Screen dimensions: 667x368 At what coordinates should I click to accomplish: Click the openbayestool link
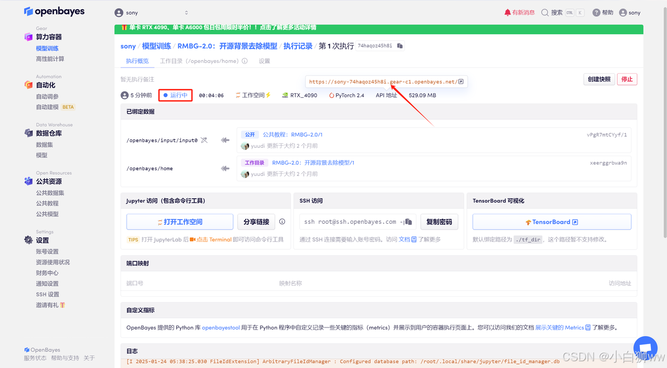pyautogui.click(x=221, y=327)
